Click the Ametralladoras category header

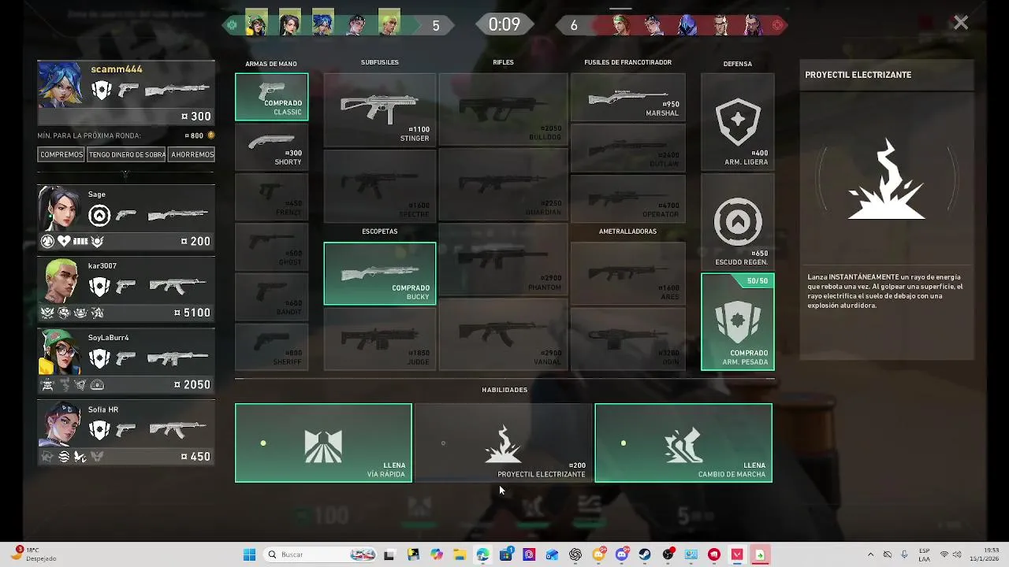pos(627,232)
